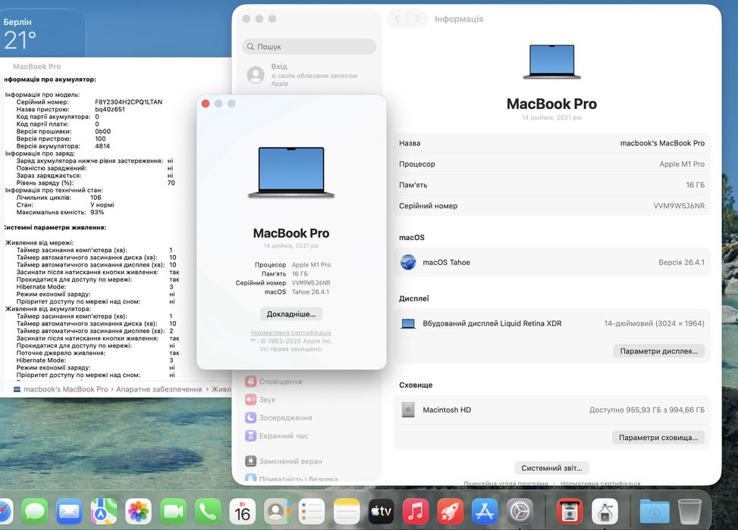
Task: Go forward in System Settings toolbar
Action: click(x=417, y=19)
